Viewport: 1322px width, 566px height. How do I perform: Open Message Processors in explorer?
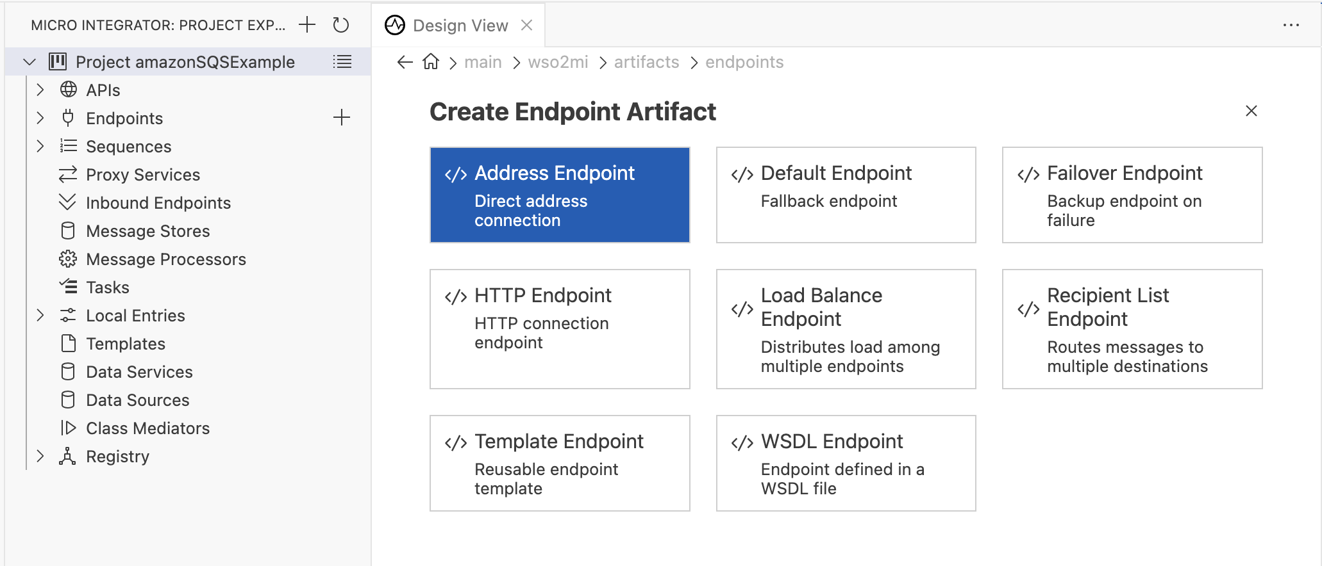pos(165,259)
